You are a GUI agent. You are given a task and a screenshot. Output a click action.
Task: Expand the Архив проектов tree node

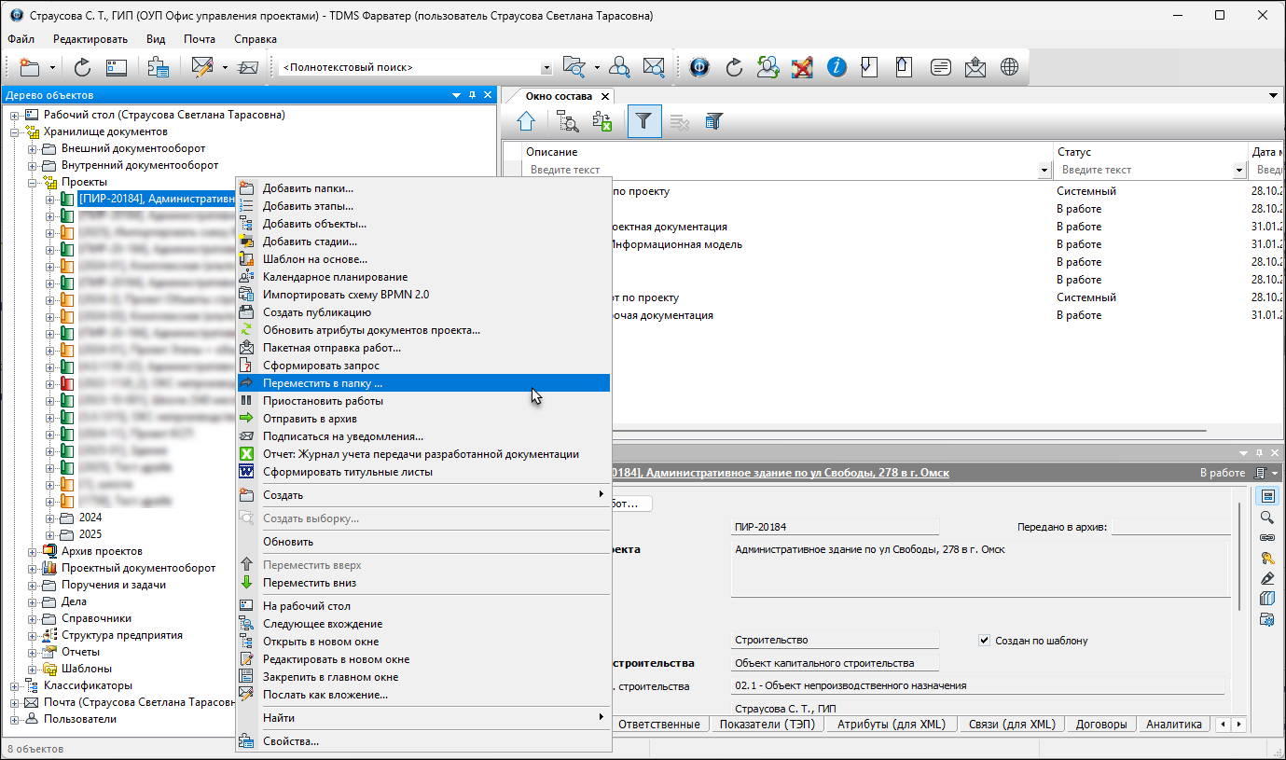[x=32, y=551]
